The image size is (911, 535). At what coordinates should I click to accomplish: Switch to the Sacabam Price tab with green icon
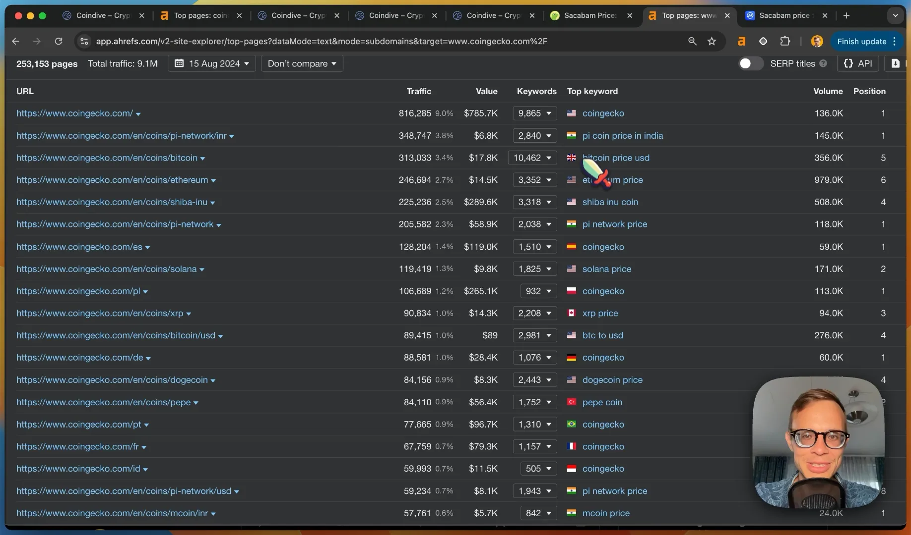pyautogui.click(x=590, y=15)
